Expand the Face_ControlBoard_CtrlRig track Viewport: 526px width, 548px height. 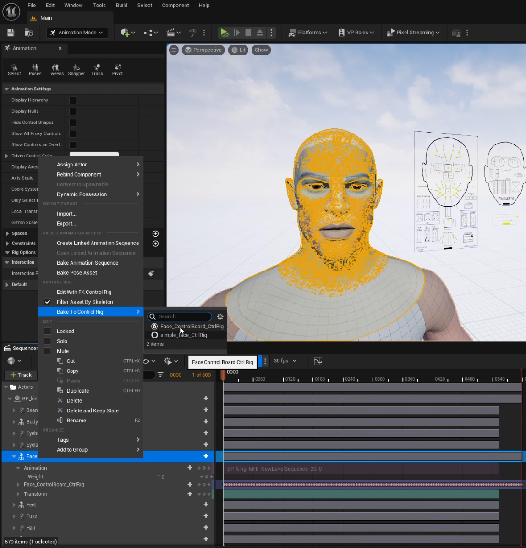coord(18,484)
